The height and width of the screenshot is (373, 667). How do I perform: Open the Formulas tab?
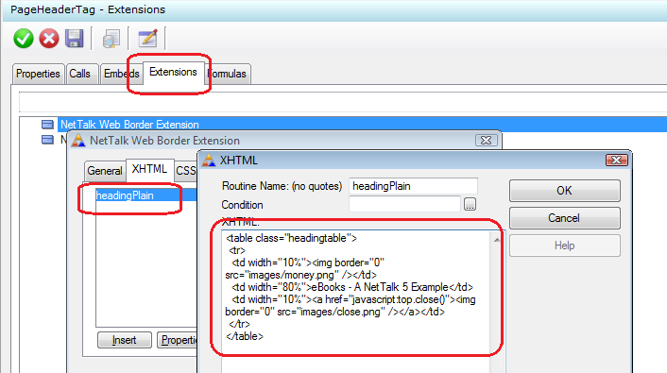(x=228, y=74)
